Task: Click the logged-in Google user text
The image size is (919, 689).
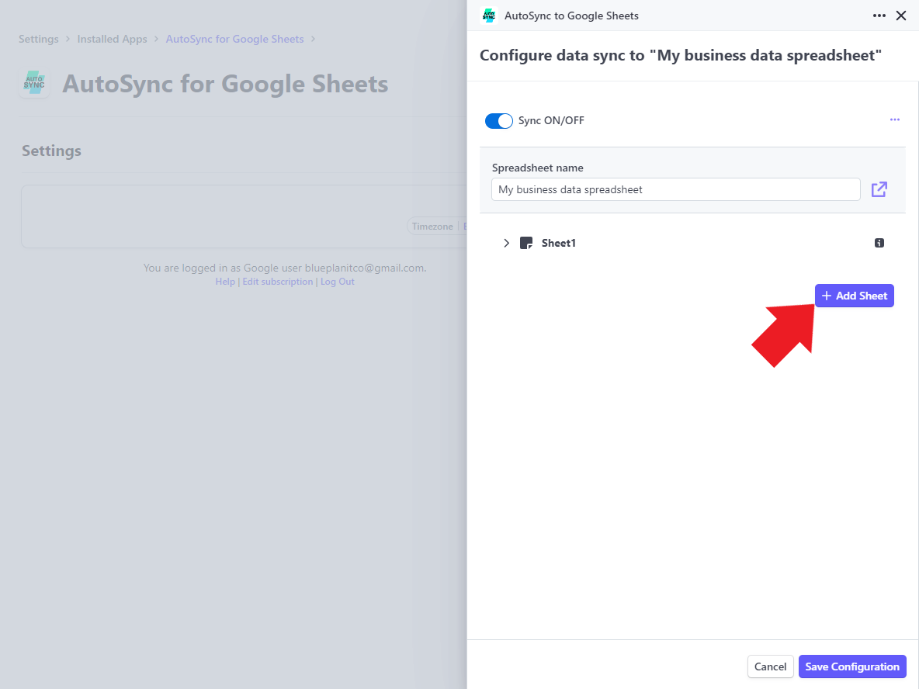Action: [x=285, y=268]
